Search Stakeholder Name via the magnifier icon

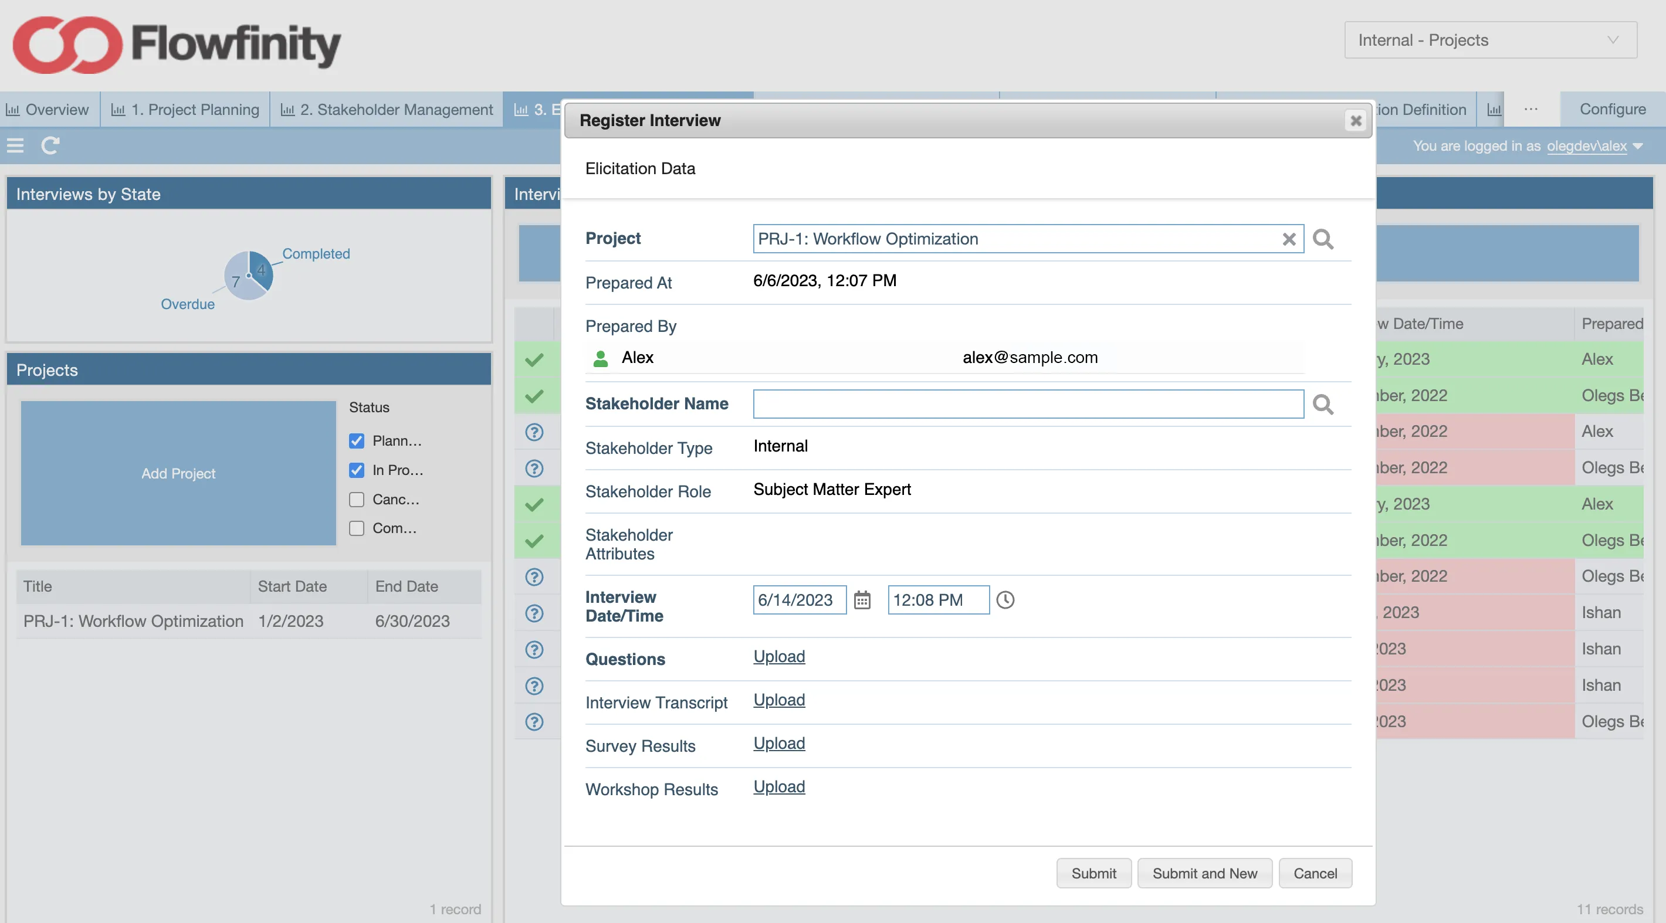1323,404
